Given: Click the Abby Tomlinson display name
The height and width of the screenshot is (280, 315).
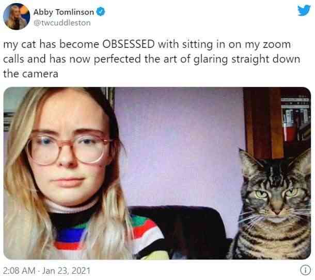Looking at the screenshot, I should 64,12.
